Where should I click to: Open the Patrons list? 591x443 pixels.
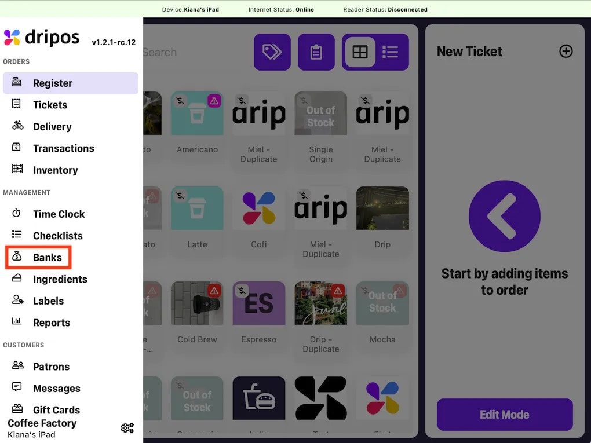[x=51, y=367]
